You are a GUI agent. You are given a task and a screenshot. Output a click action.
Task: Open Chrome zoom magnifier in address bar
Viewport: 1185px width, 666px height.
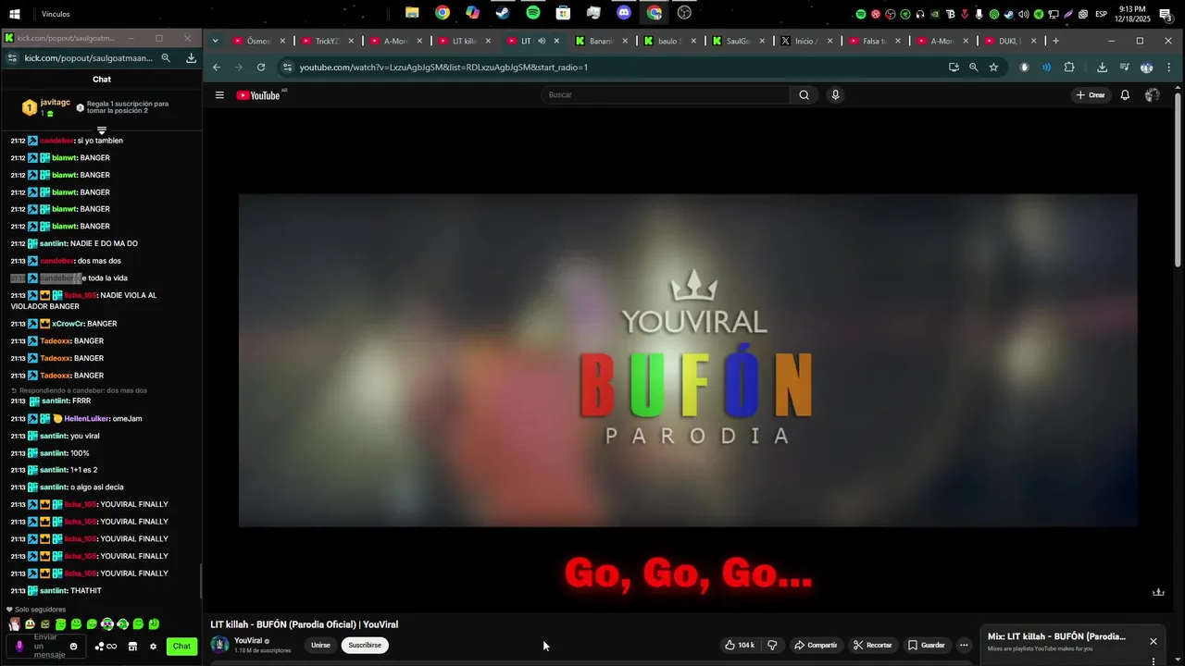[974, 68]
